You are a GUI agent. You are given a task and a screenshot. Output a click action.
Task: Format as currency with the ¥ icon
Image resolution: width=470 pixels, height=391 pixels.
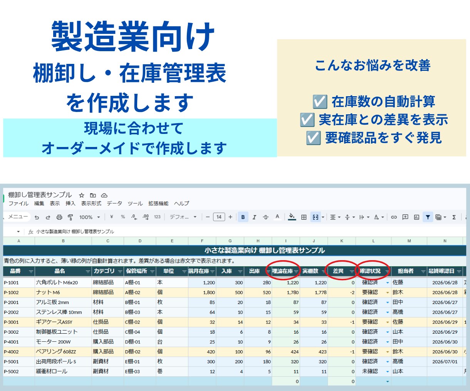tap(111, 217)
